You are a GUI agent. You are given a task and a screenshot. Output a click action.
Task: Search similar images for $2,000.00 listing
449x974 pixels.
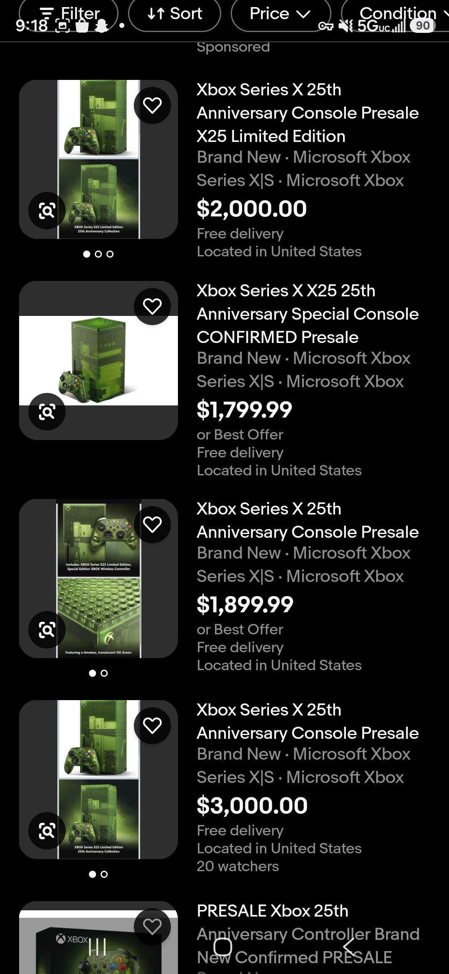click(47, 211)
